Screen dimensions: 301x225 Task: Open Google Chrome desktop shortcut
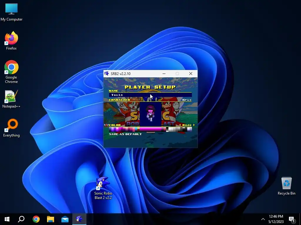(11, 72)
